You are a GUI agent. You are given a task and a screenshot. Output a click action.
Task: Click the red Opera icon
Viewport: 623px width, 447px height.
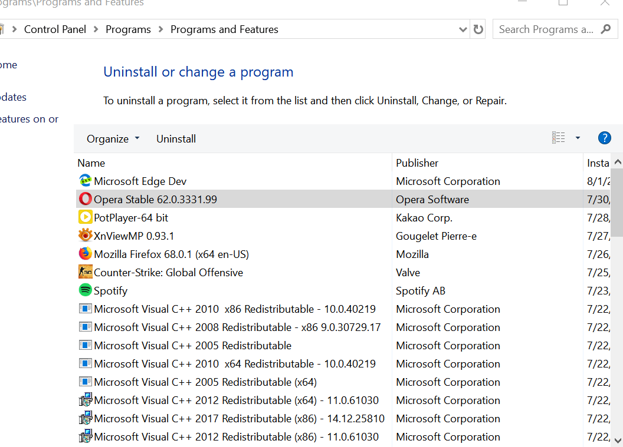tap(85, 198)
